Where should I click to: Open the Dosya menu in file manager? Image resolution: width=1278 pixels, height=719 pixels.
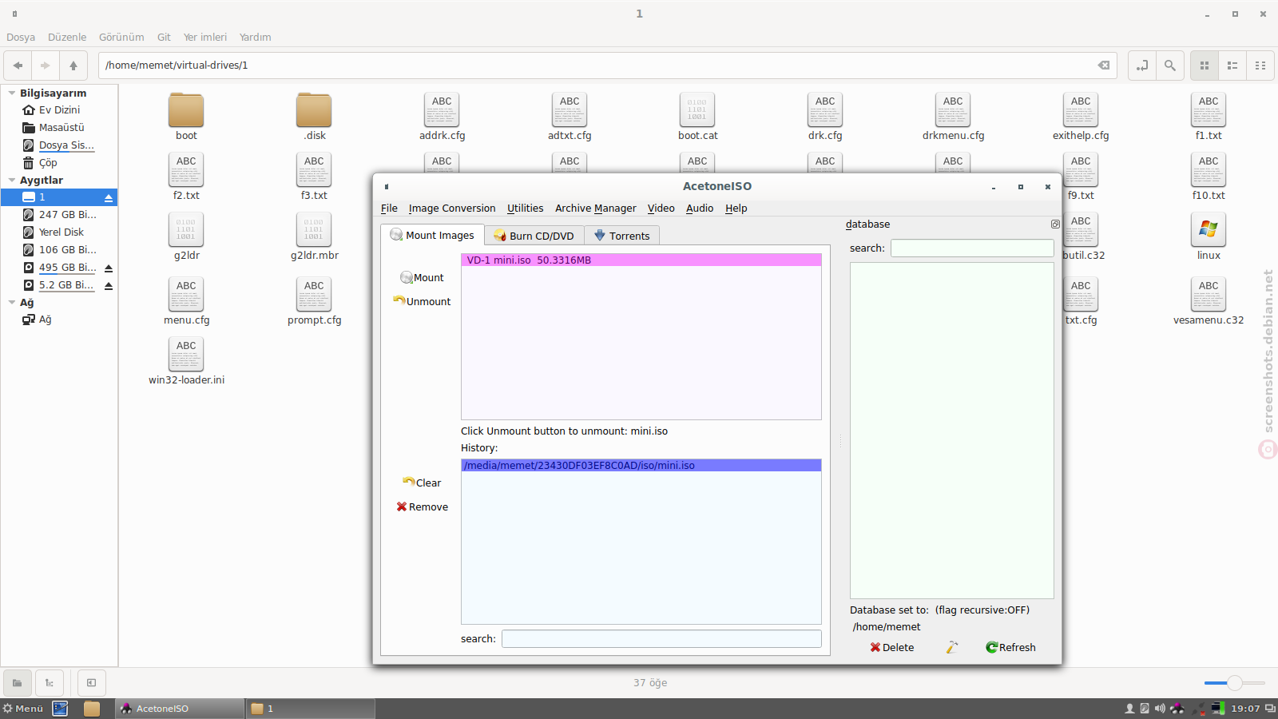(x=21, y=37)
